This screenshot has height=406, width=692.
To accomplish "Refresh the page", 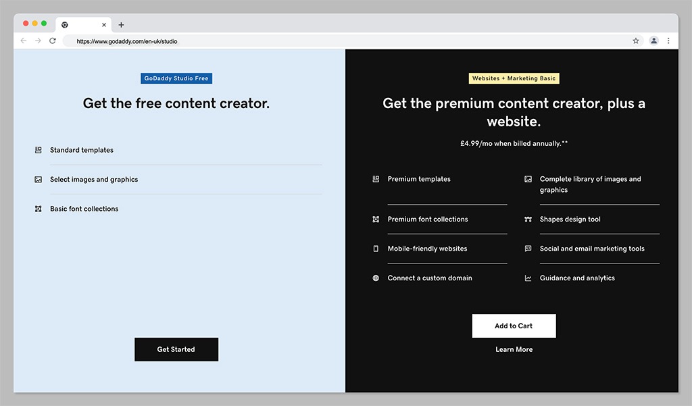I will click(53, 41).
